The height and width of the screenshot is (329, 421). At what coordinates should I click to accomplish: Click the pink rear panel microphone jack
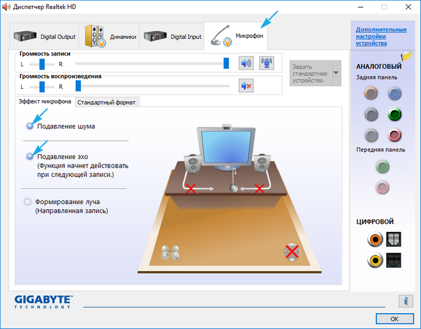coord(394,135)
